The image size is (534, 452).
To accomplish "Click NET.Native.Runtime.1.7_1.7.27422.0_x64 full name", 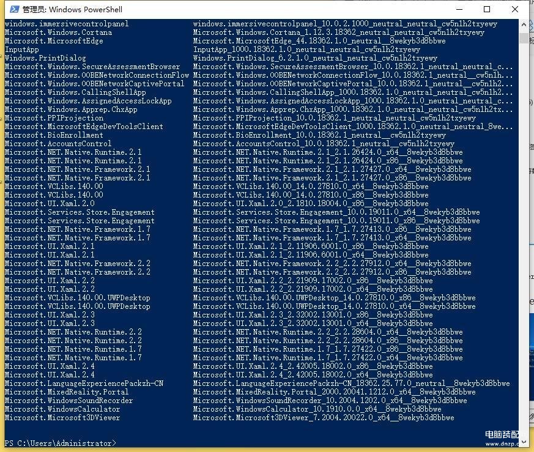I will [328, 358].
